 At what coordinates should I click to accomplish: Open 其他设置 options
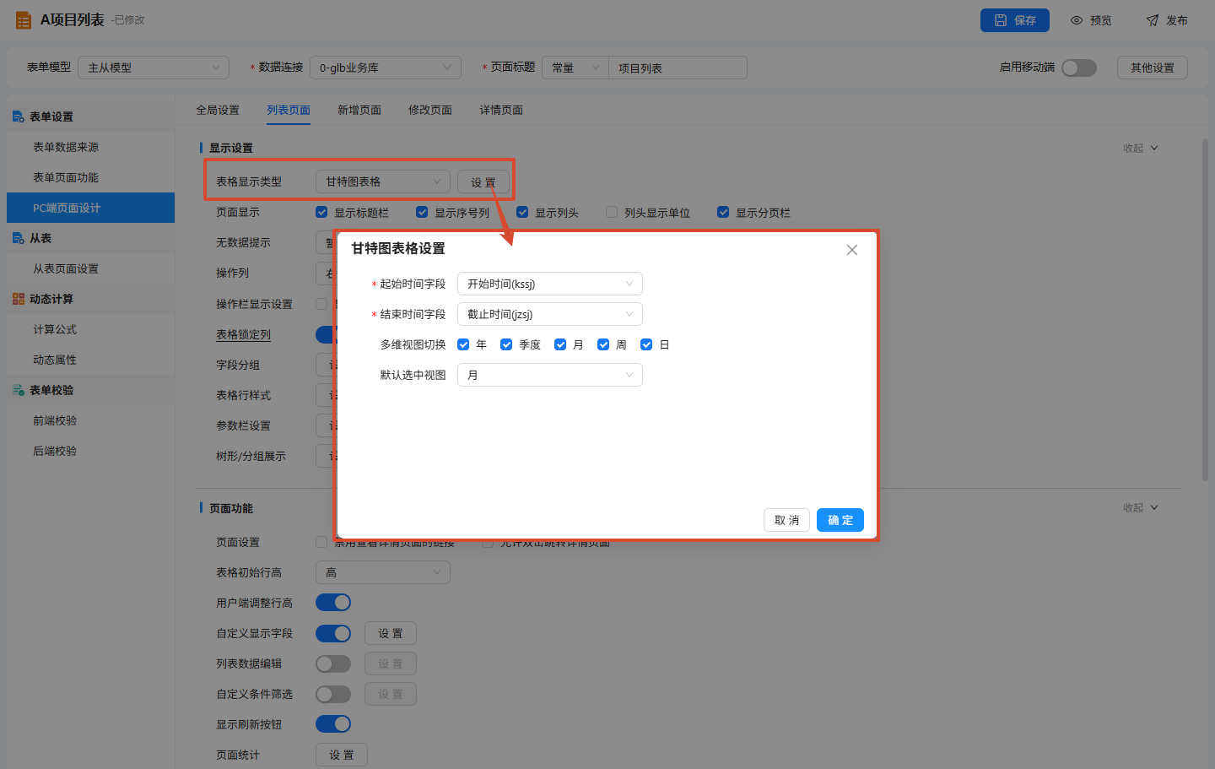(x=1153, y=68)
